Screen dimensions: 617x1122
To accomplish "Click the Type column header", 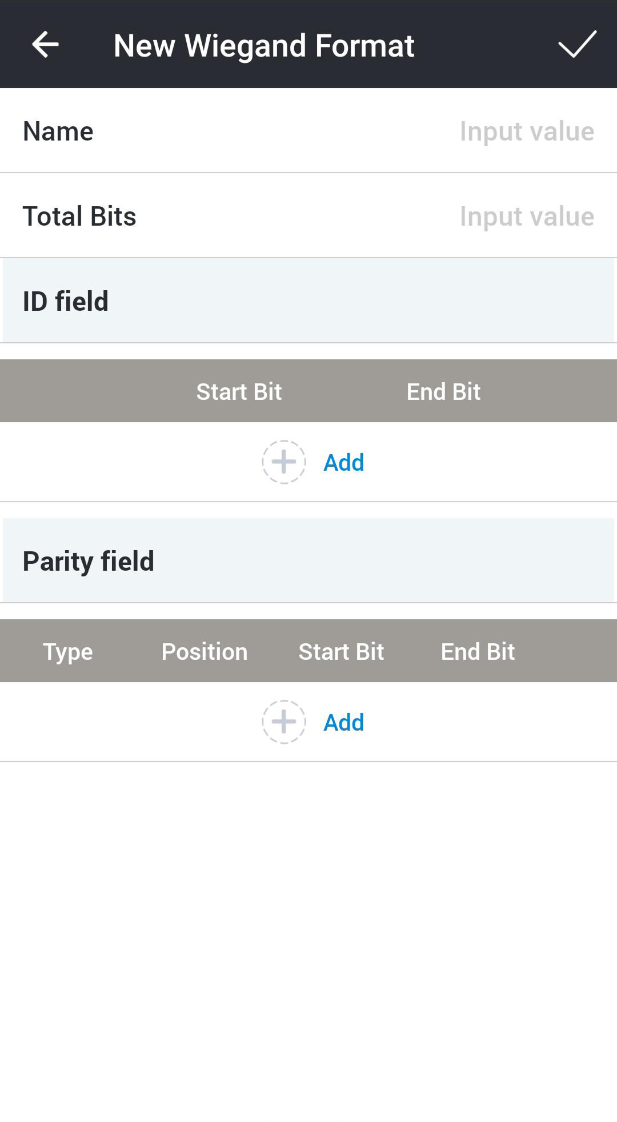I will coord(68,652).
